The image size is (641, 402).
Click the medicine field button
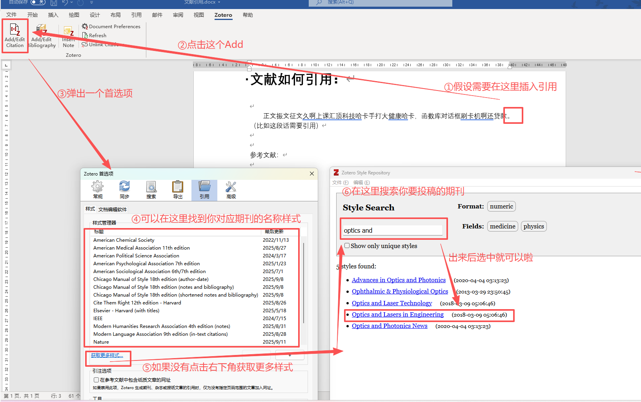[x=503, y=226]
